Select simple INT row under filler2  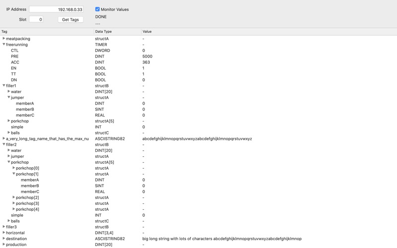click(198, 215)
